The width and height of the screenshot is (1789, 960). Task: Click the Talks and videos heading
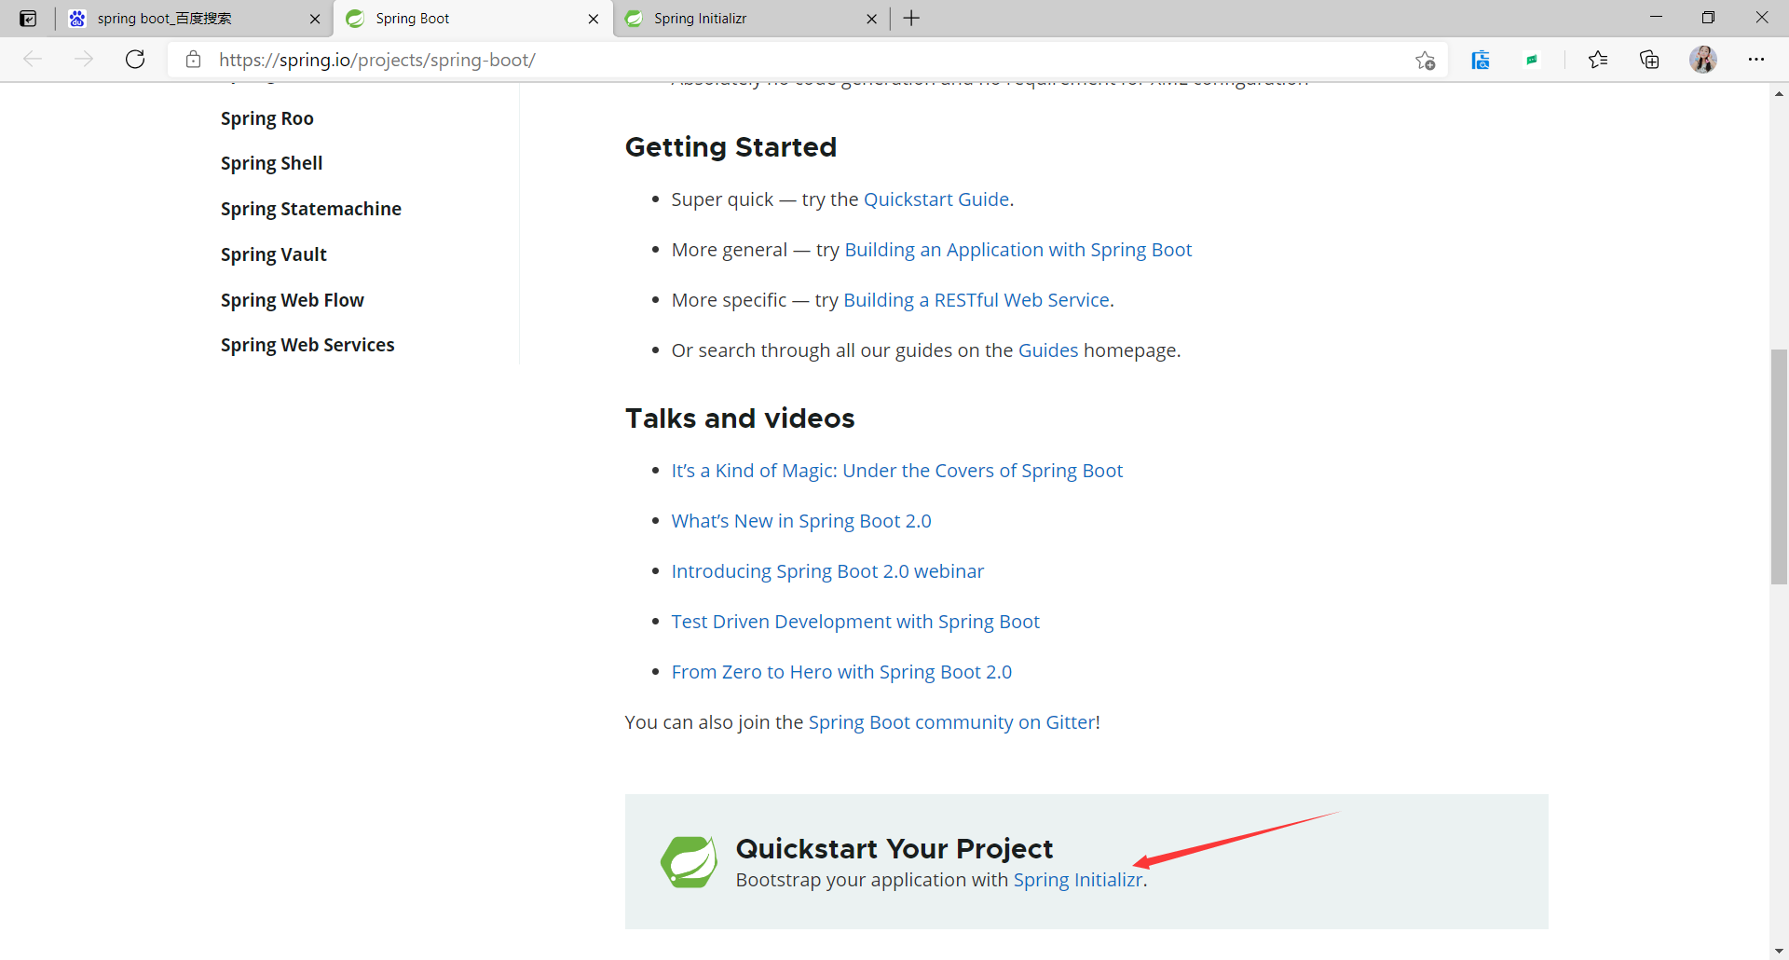tap(740, 418)
